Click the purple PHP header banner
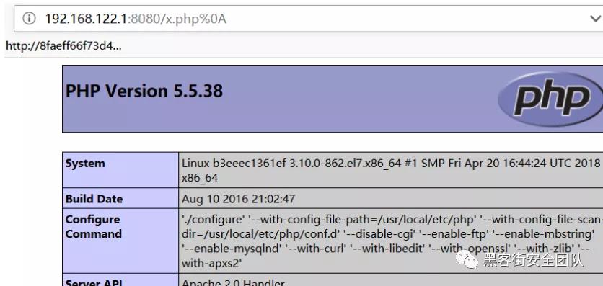Screen dimensions: 603x286 tap(333, 99)
